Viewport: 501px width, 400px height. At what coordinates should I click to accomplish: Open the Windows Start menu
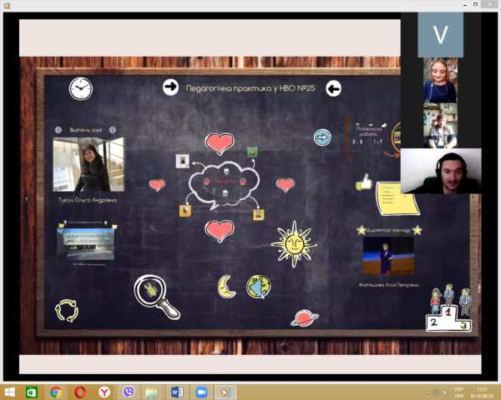[x=10, y=391]
